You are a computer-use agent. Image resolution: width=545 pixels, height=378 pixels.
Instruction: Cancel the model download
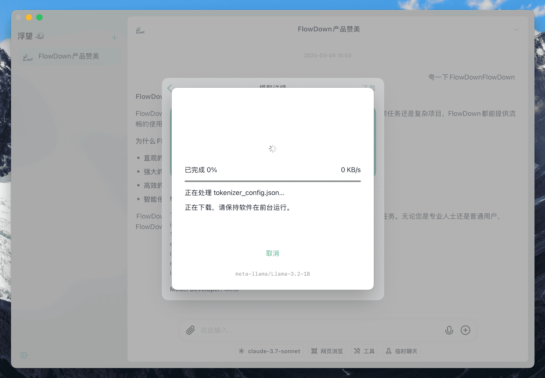[272, 253]
